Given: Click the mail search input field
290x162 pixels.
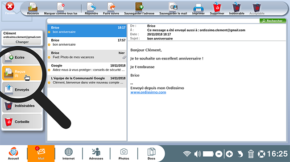Looking at the screenshot, I should [153, 21].
